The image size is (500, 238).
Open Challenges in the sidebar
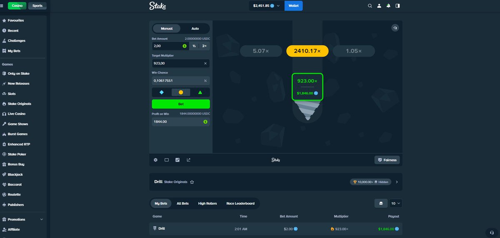(16, 41)
